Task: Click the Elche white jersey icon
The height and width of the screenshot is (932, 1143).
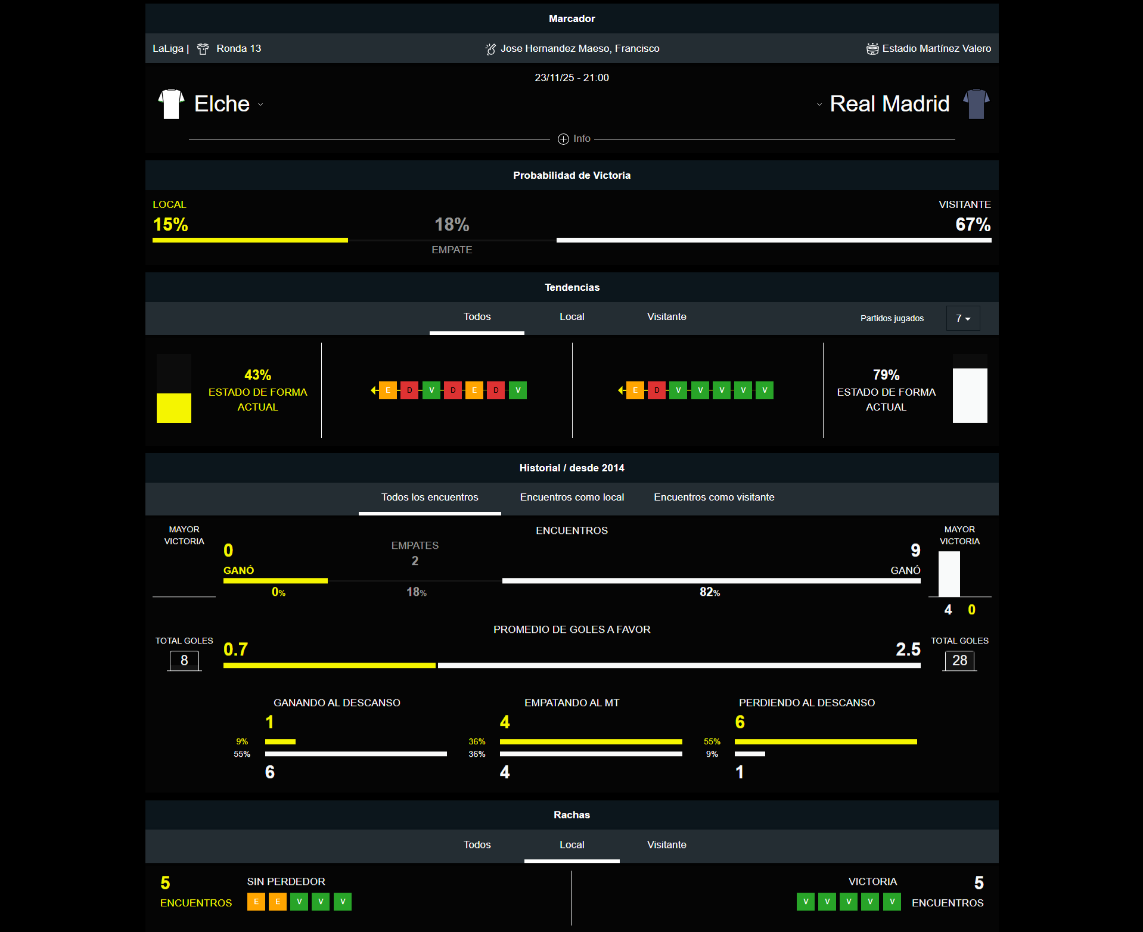Action: 171,104
